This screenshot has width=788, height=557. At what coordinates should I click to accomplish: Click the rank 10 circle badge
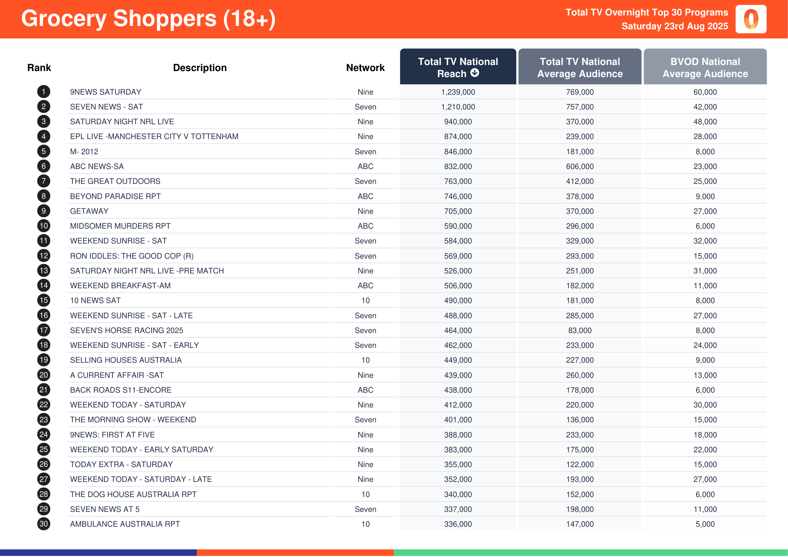[43, 226]
